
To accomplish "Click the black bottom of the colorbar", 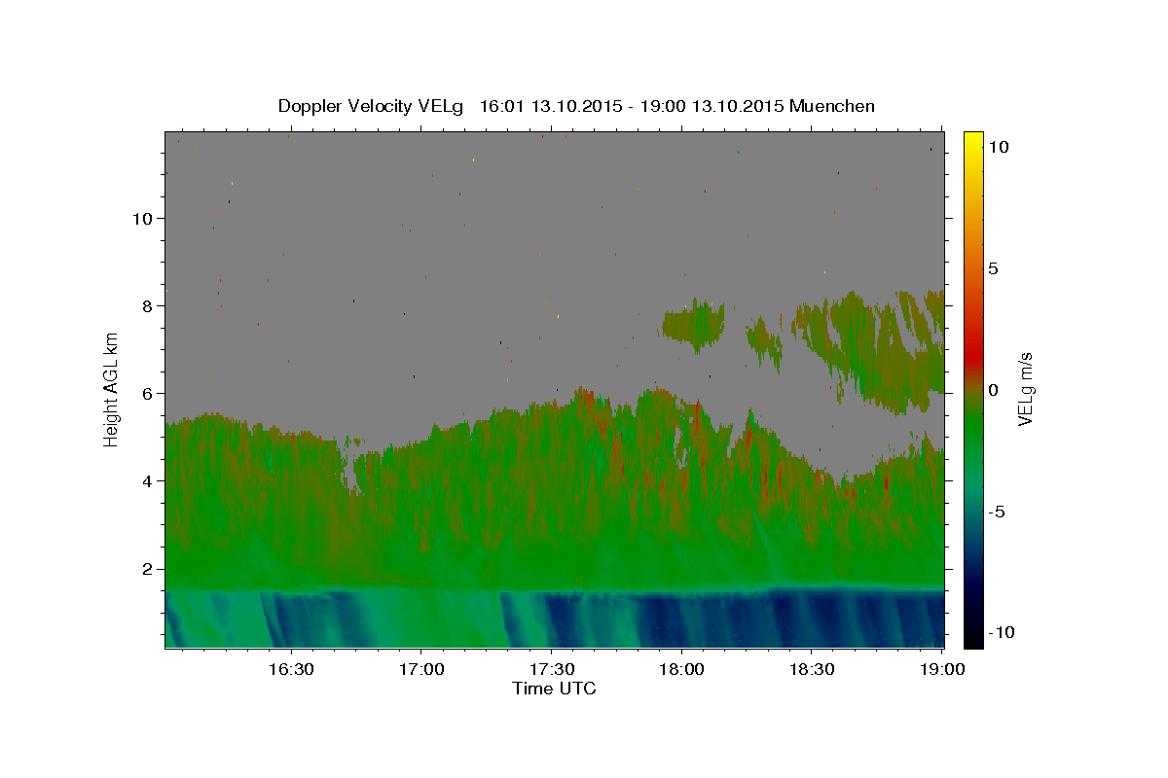I will coord(973,639).
